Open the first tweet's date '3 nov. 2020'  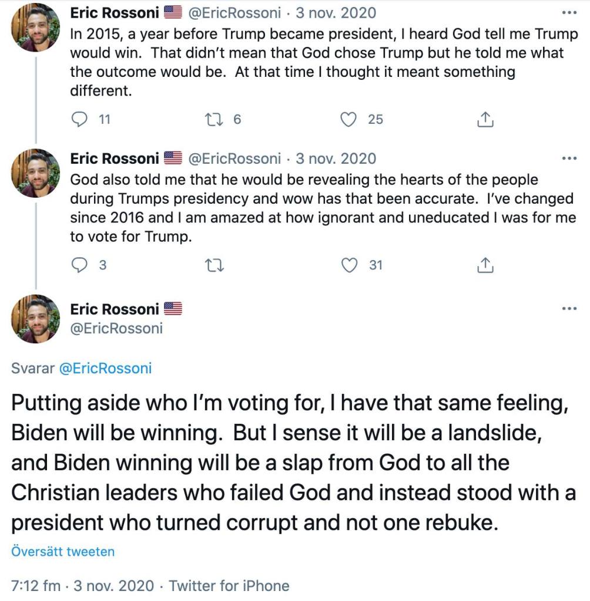tap(336, 13)
